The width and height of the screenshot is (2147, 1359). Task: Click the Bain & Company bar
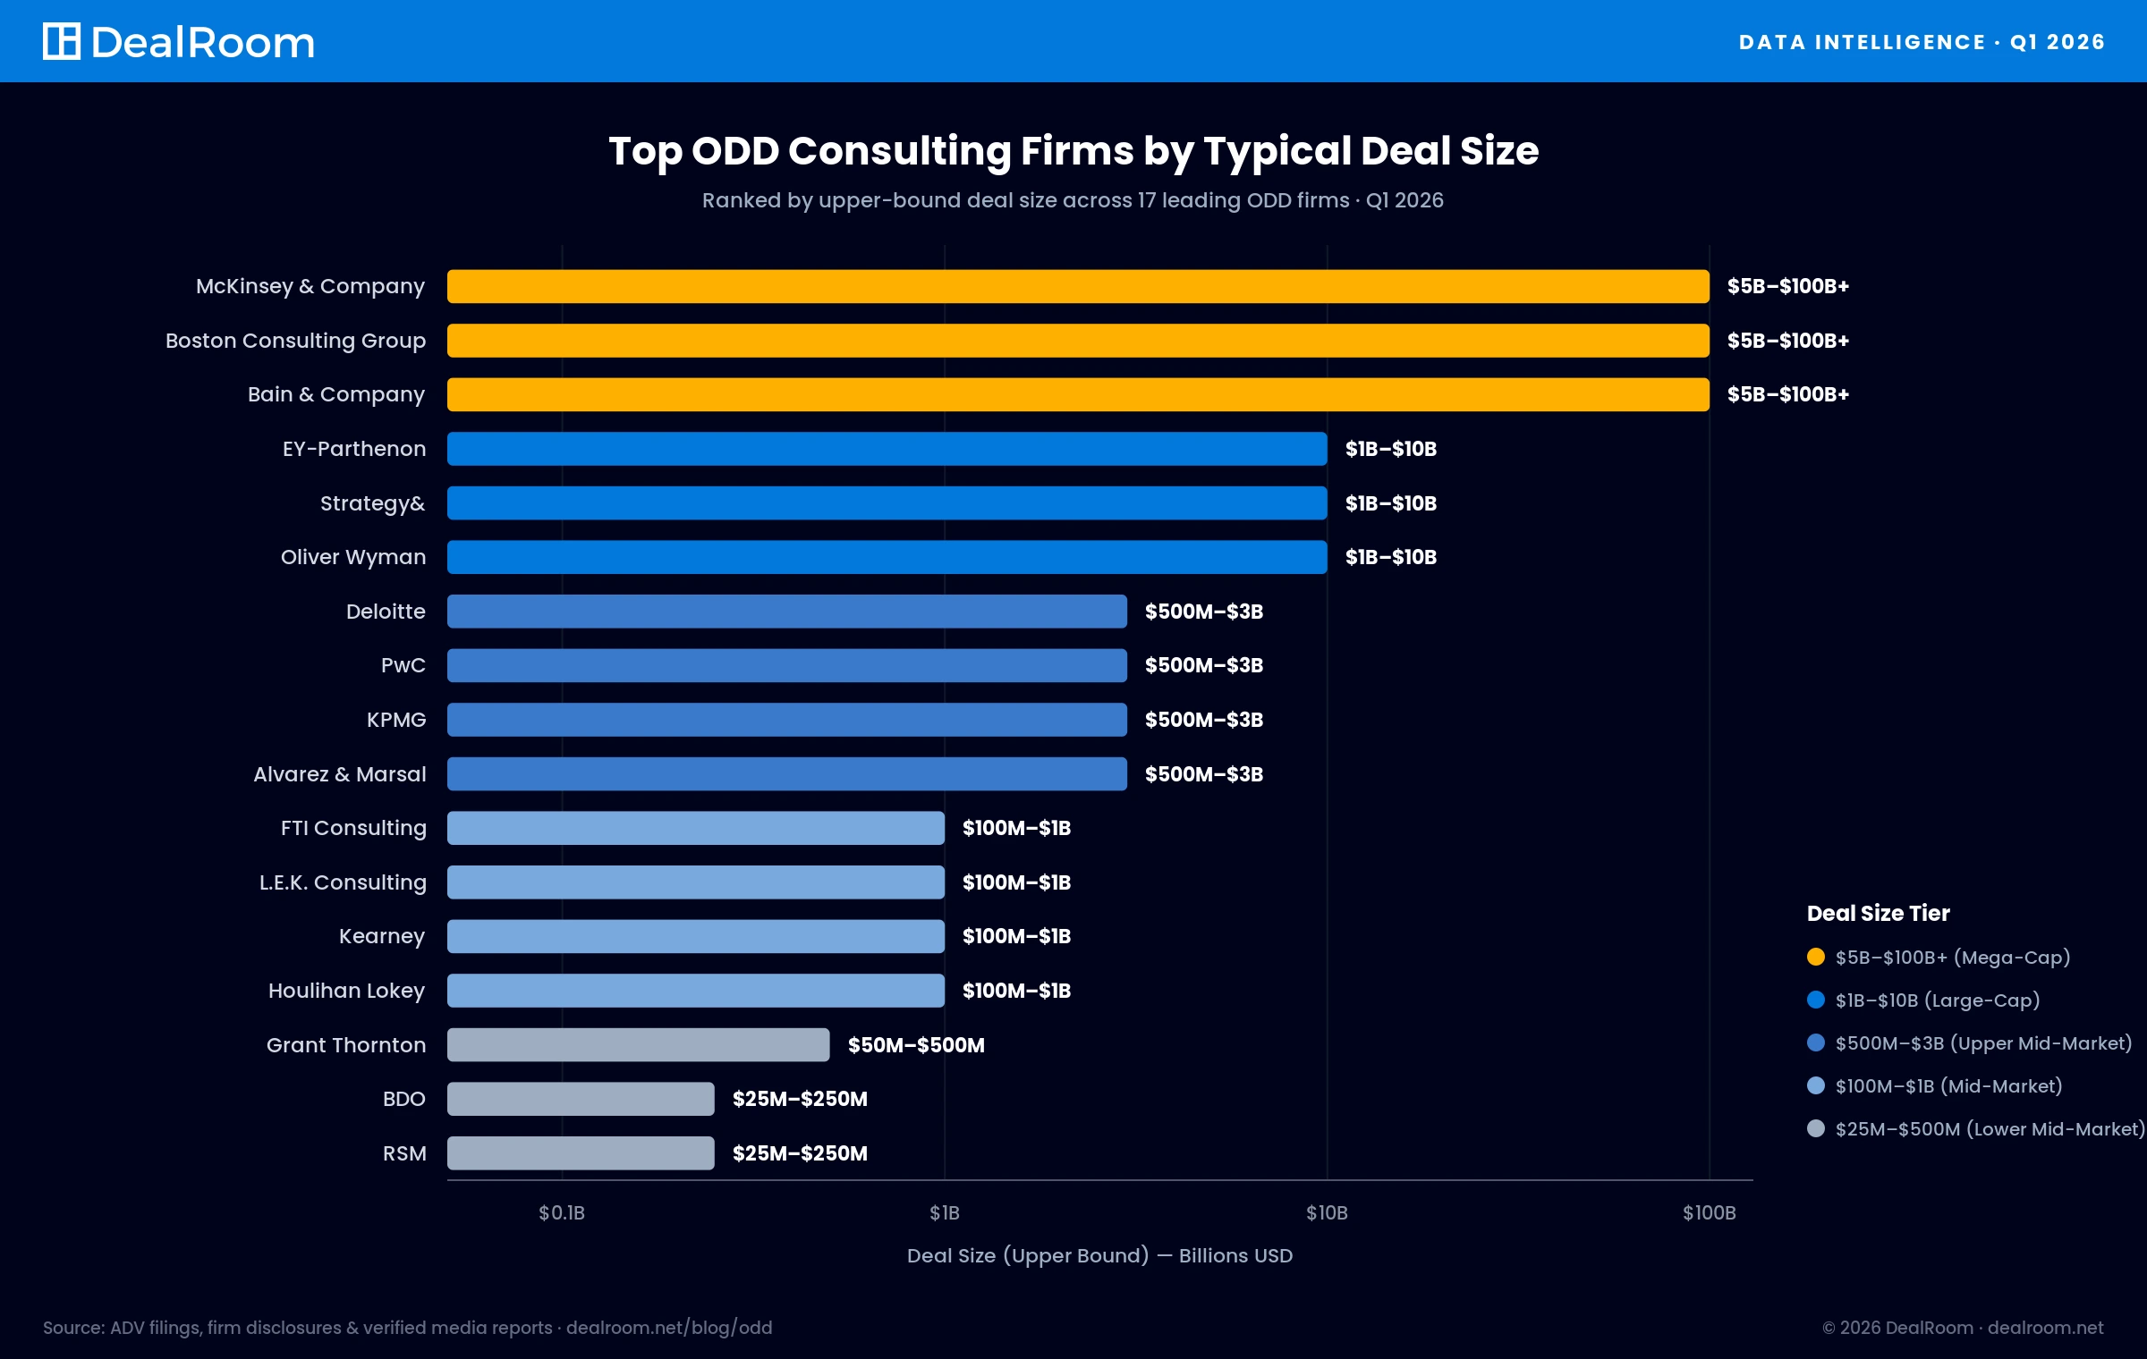(1078, 394)
